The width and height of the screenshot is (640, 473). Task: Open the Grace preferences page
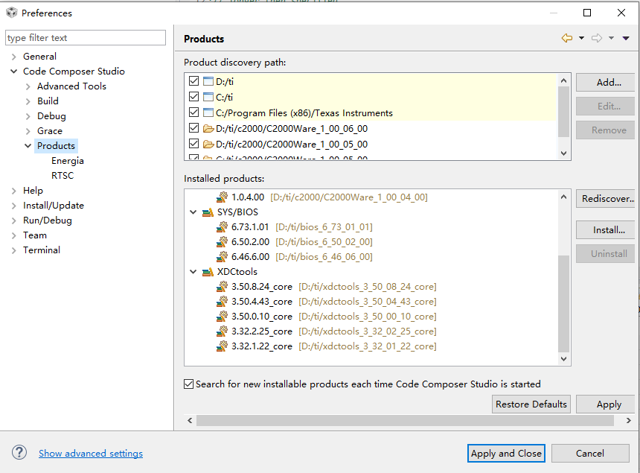click(50, 130)
